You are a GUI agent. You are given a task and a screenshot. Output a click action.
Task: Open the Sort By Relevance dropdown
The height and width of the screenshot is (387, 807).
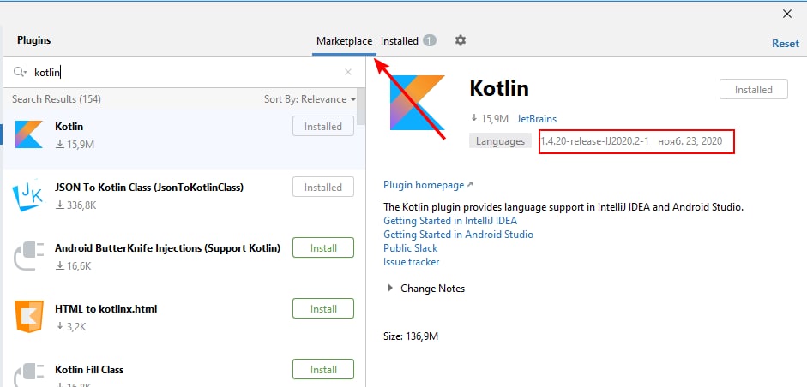click(x=310, y=99)
